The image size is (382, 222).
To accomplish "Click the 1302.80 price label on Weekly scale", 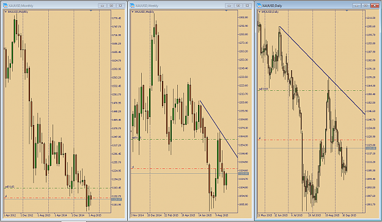I will (x=243, y=17).
